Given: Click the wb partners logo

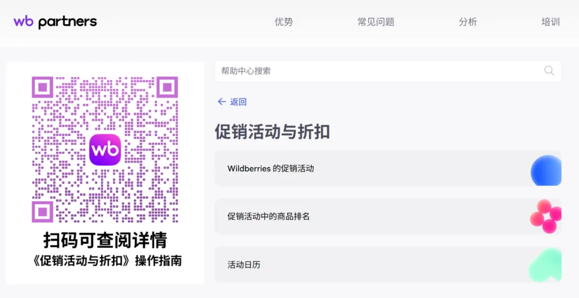Looking at the screenshot, I should point(55,22).
